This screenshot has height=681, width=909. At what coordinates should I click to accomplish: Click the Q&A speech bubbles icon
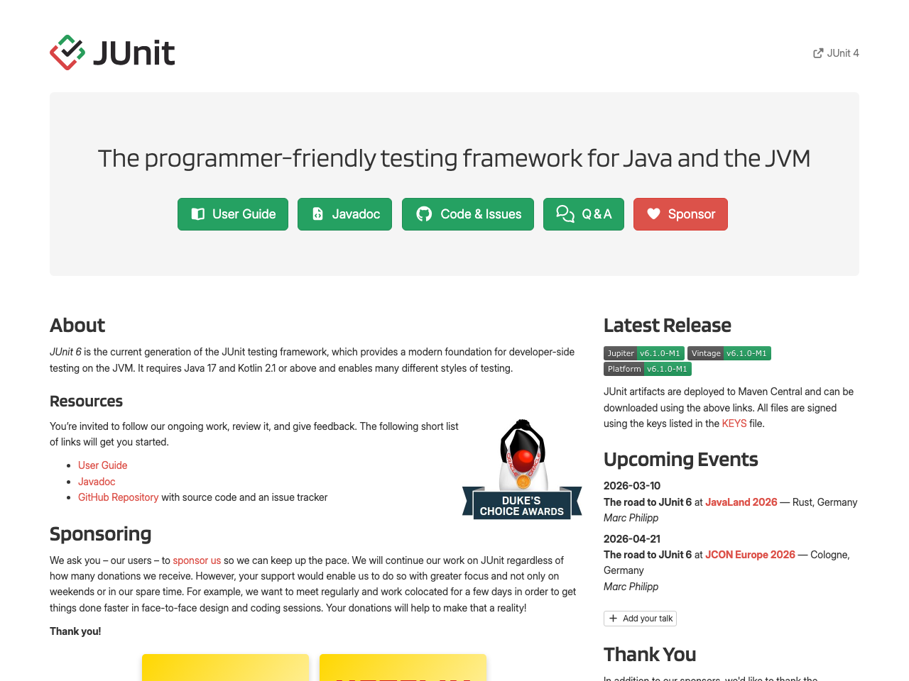565,214
